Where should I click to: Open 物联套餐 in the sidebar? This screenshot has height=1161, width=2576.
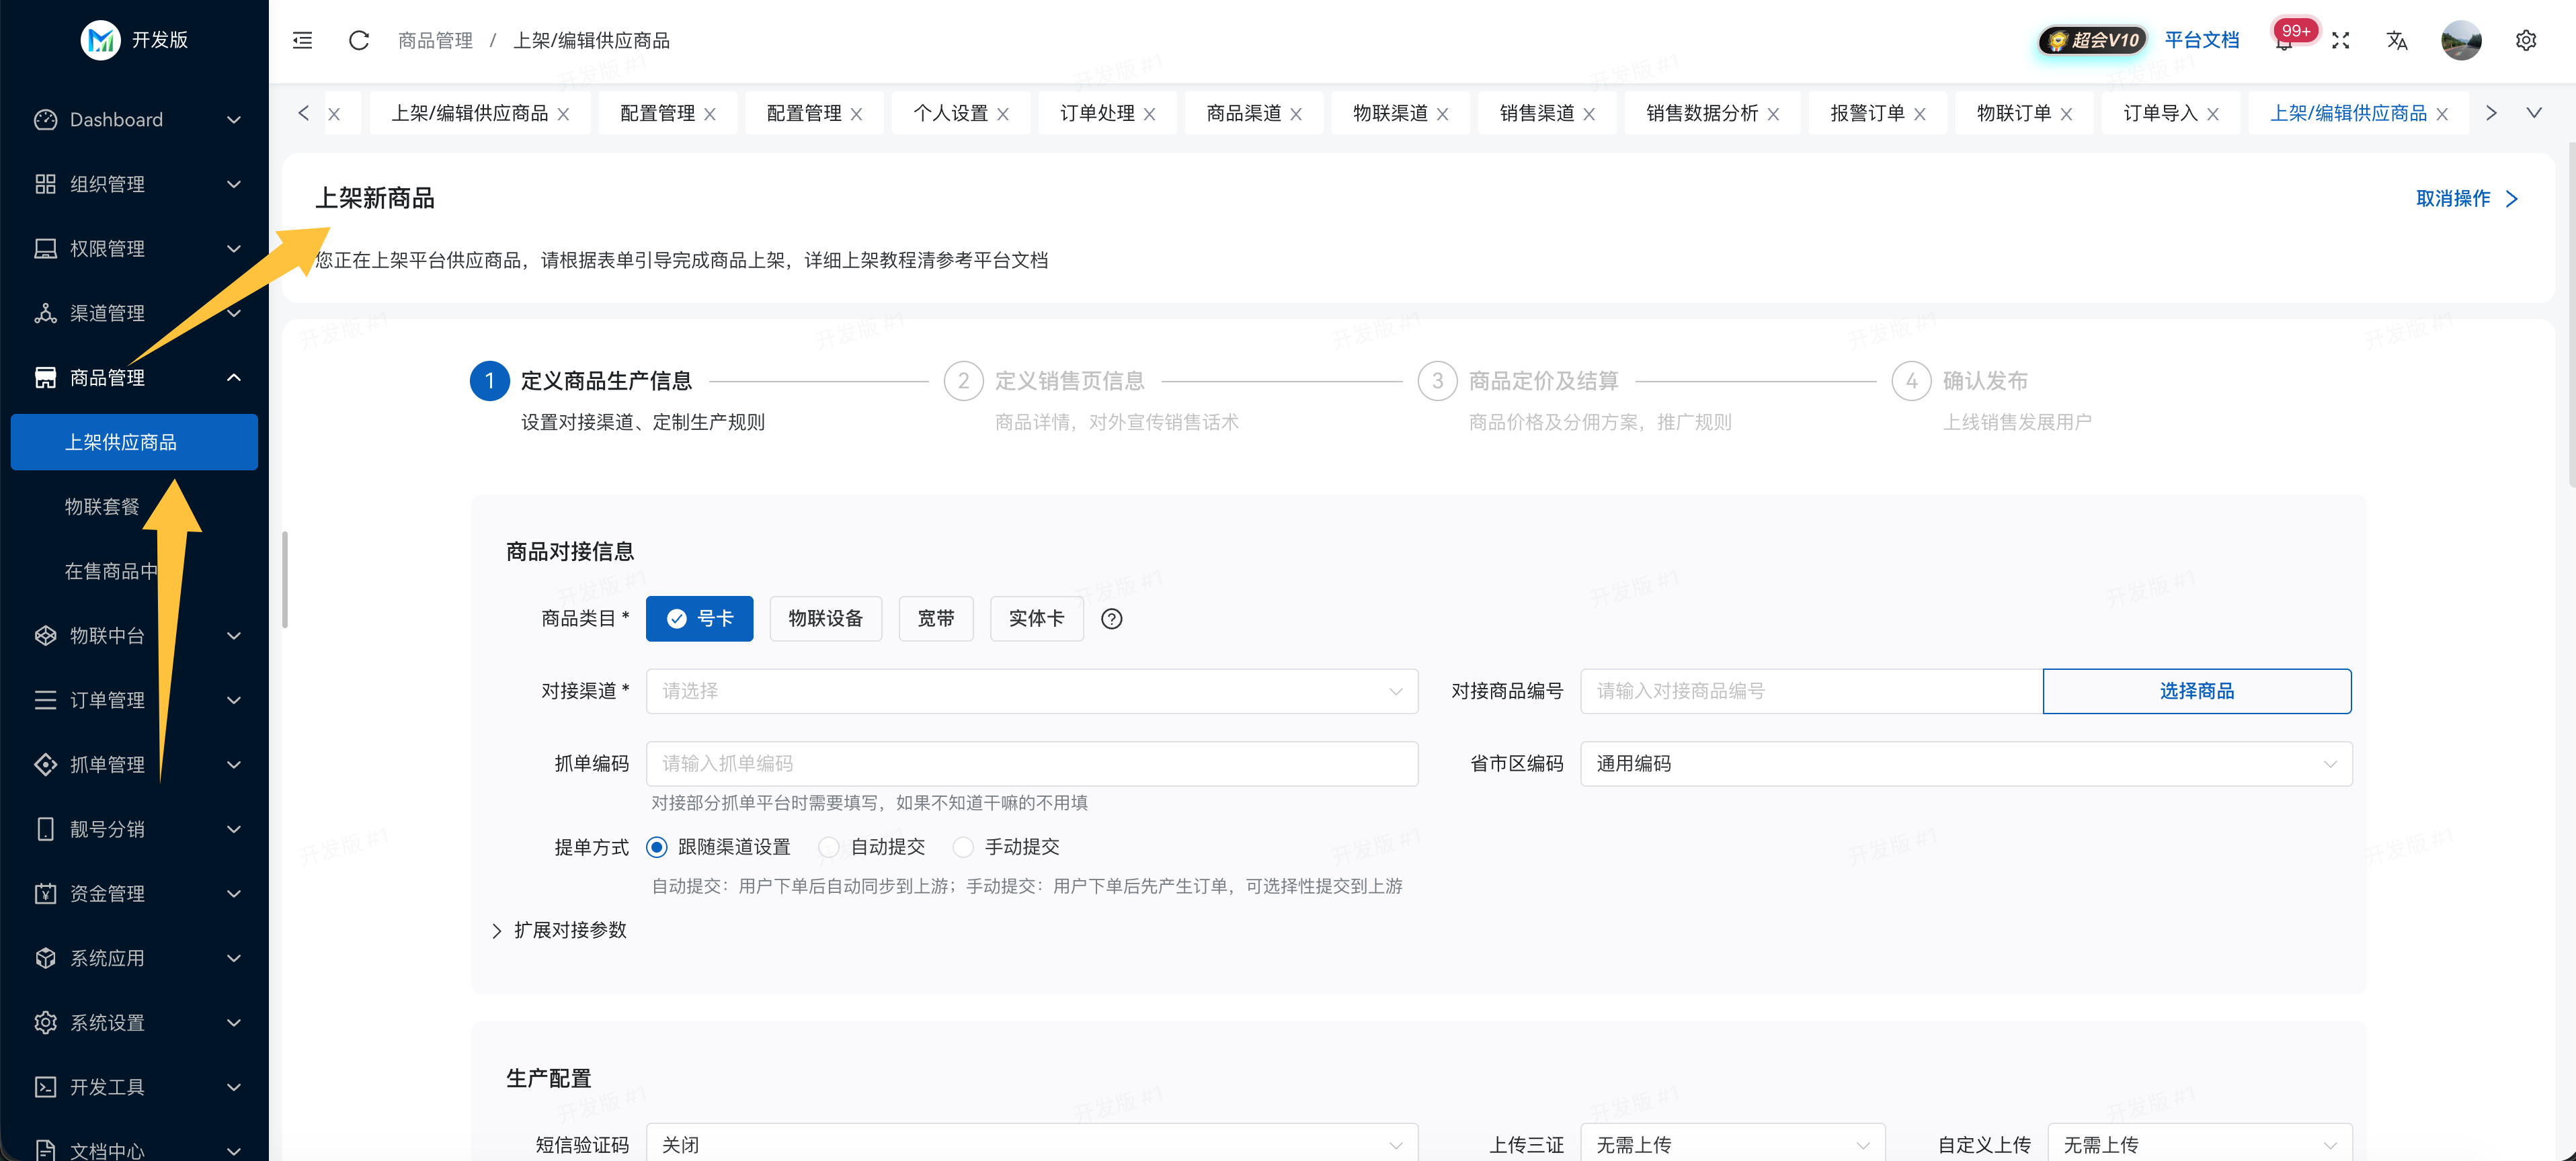[x=102, y=507]
